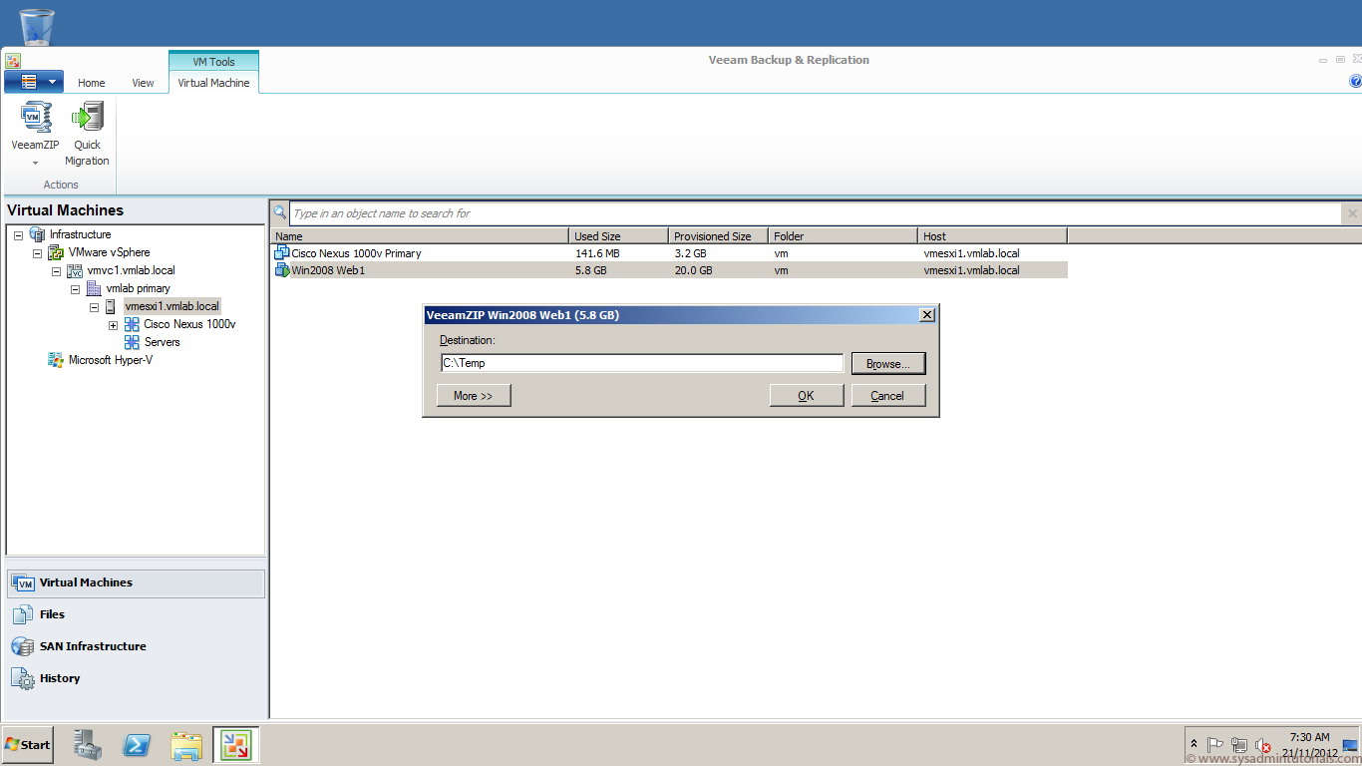Image resolution: width=1362 pixels, height=766 pixels.
Task: Click the Veeam Backup taskbar icon
Action: pyautogui.click(x=235, y=745)
